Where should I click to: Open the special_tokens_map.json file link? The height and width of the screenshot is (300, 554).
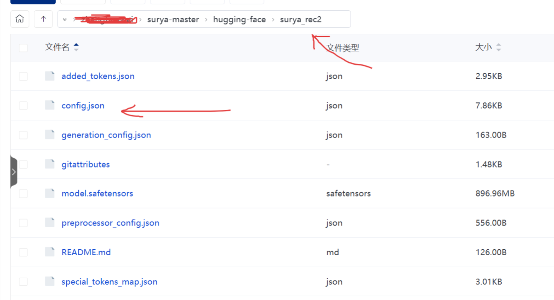pos(109,281)
